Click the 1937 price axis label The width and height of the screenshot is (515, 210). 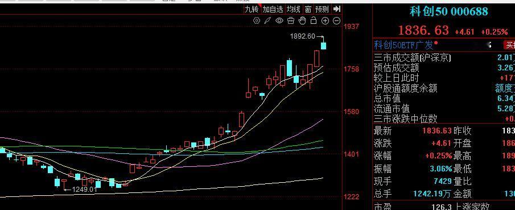tap(351, 26)
